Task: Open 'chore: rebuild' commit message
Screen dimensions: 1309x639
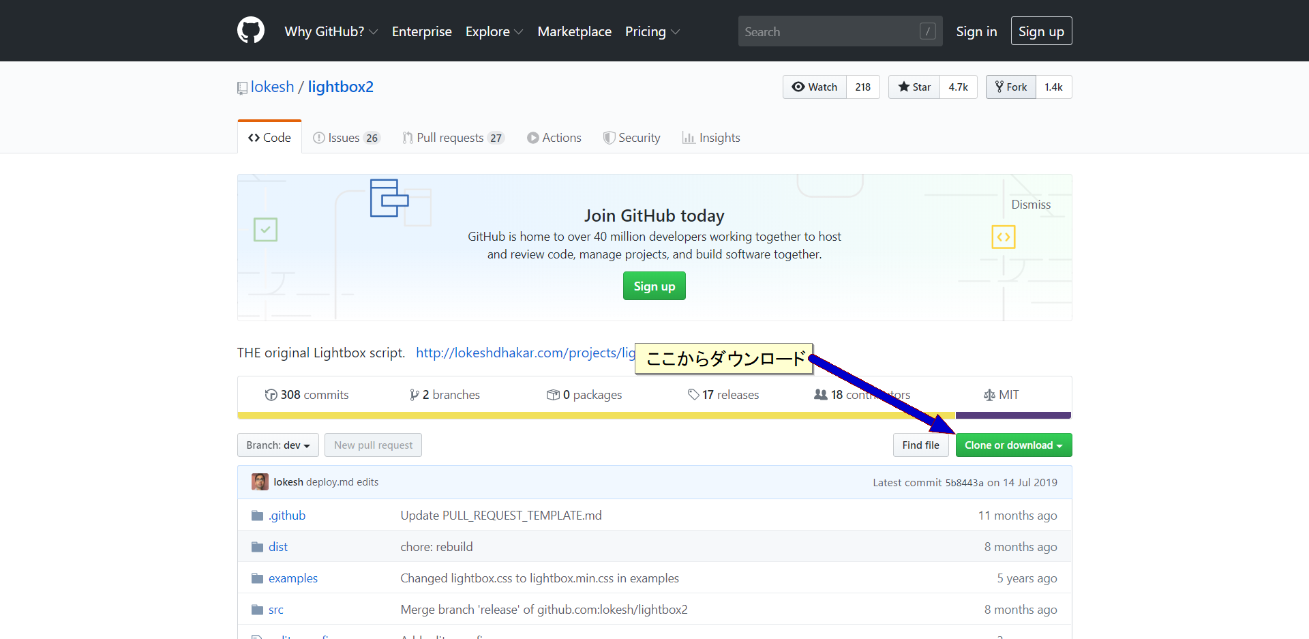Action: [436, 547]
